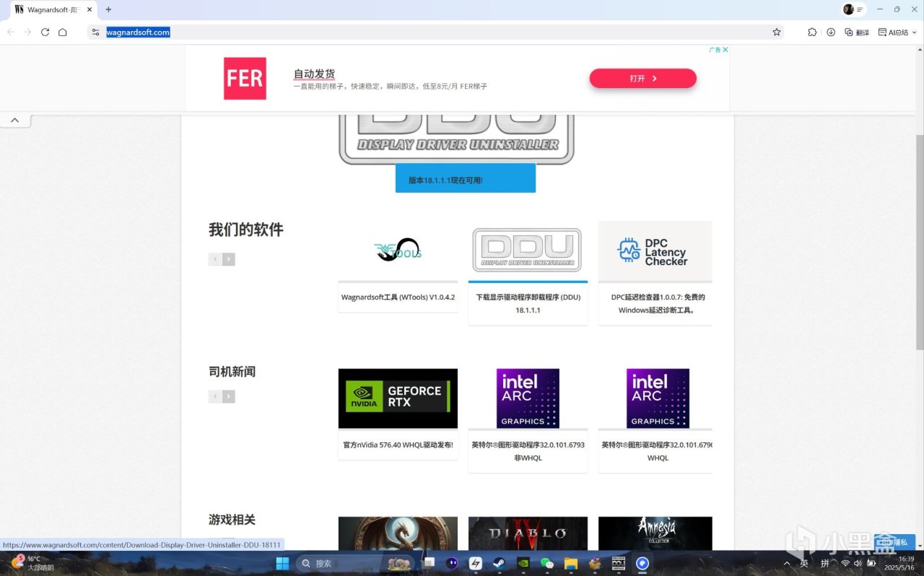
Task: Open the Amnesia Collection game thumbnail
Action: click(x=655, y=533)
